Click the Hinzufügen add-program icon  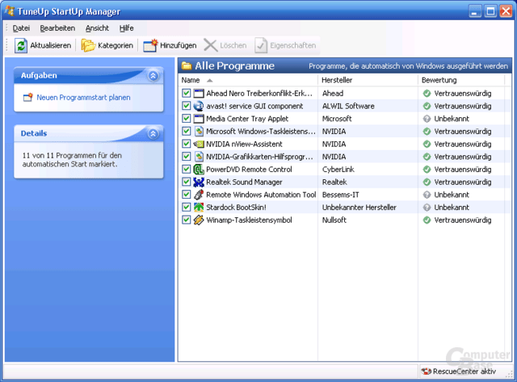coord(151,45)
